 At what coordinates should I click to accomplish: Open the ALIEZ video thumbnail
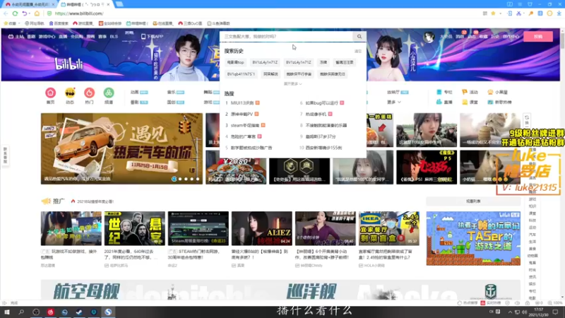[x=261, y=228]
